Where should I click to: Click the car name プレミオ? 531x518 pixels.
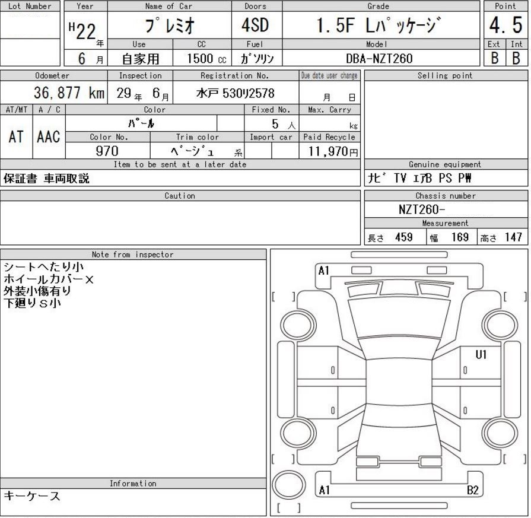coord(170,26)
